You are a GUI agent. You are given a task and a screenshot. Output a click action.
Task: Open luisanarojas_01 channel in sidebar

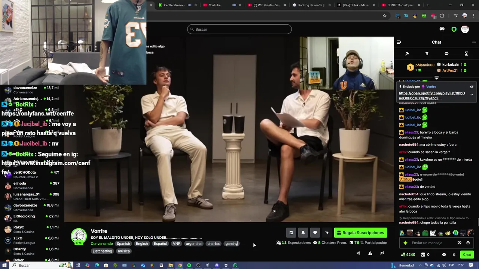[x=32, y=196]
